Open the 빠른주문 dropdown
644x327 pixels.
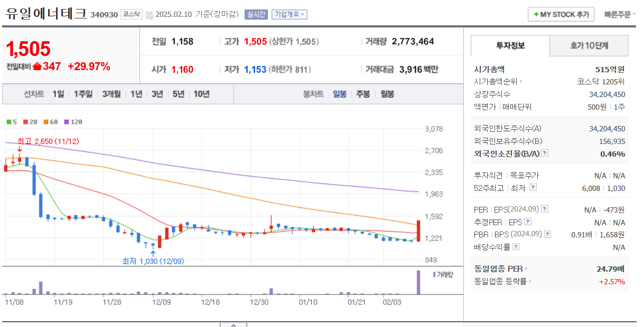coord(620,14)
